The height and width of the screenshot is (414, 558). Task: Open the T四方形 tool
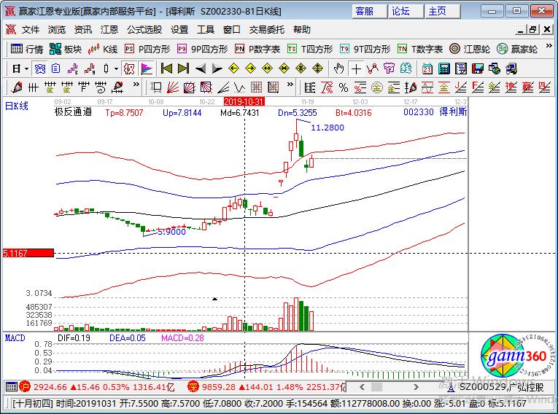coord(310,49)
